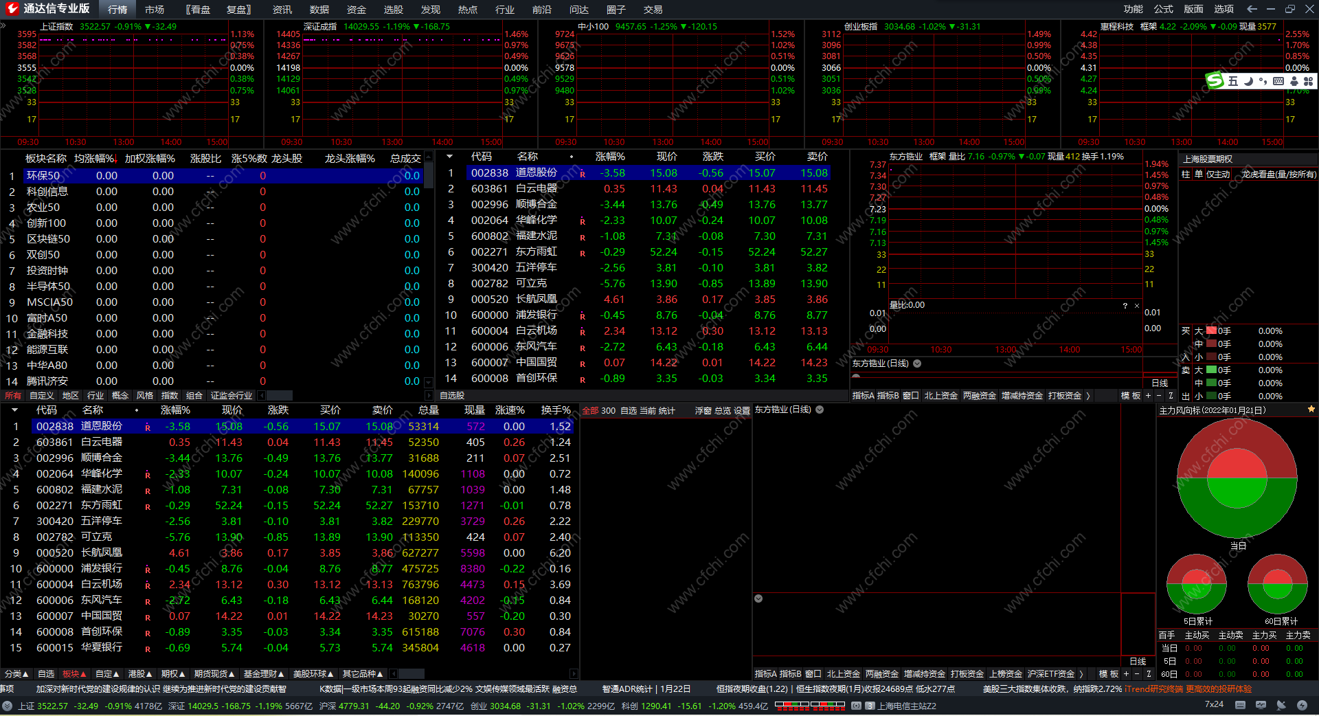Expand 东方锆业(日线) dropdown in bottom chart header
This screenshot has width=1319, height=716.
point(820,410)
